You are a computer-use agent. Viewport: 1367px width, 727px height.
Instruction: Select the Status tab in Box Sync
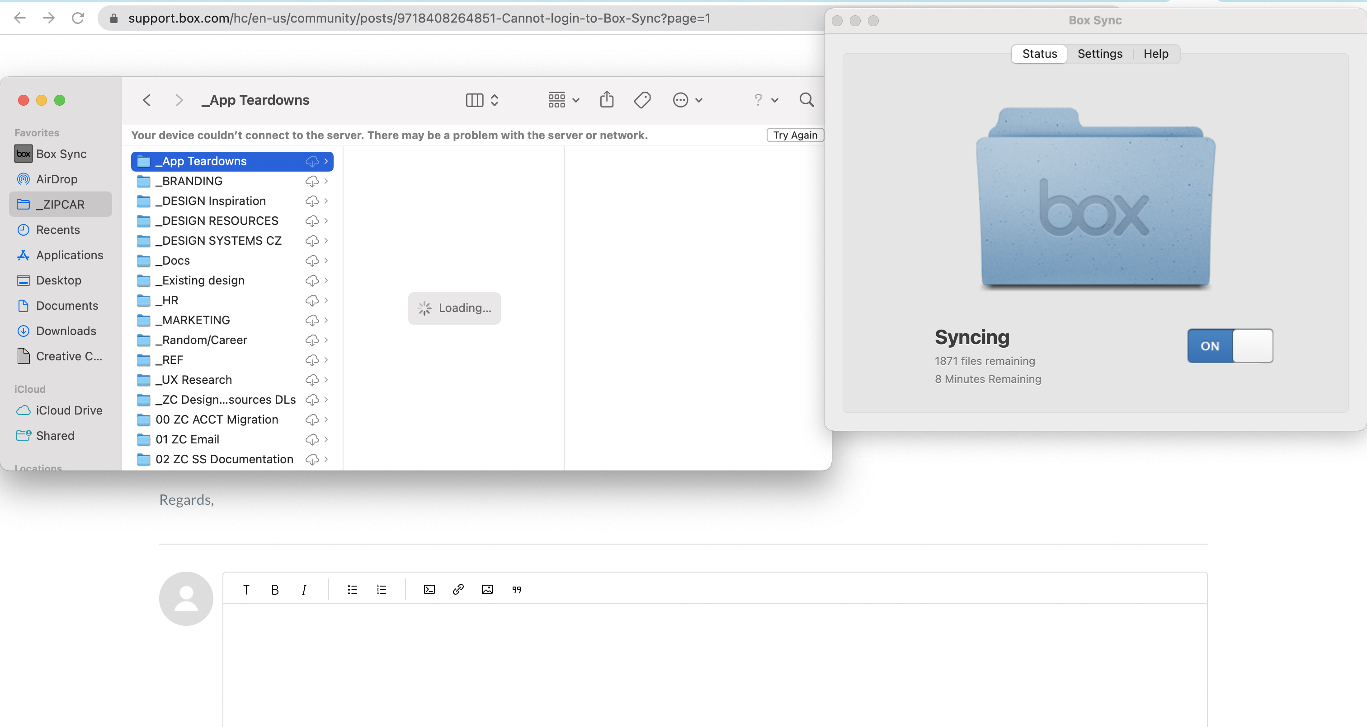tap(1039, 54)
